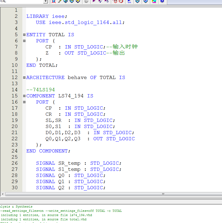Viewport: 222px width, 223px height.
Task: Click the second red clock timing icon
Action: [x=121, y=1]
